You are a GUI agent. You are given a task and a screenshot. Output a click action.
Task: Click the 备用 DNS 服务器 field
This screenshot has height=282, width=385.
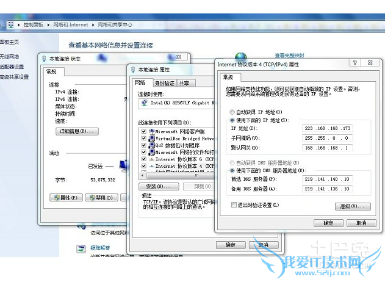(x=327, y=189)
